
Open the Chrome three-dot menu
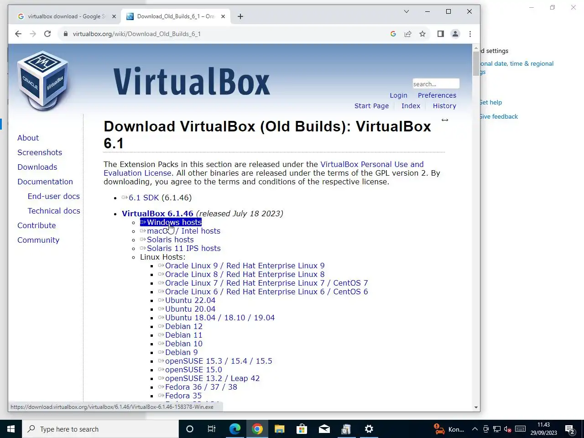click(x=470, y=34)
